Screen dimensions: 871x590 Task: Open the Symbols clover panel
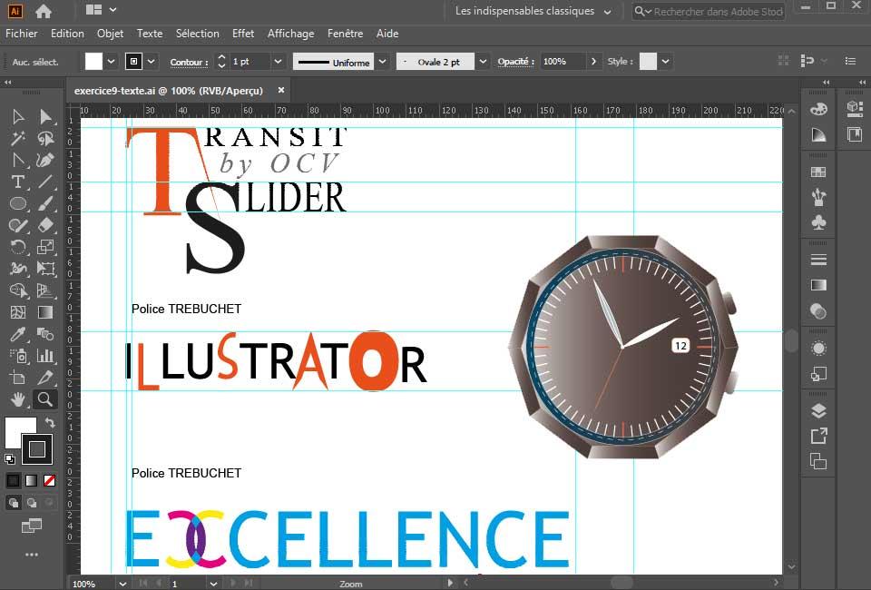point(818,222)
